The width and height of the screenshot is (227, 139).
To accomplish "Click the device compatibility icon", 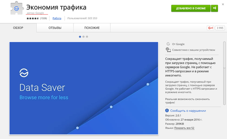I will [x=168, y=50].
